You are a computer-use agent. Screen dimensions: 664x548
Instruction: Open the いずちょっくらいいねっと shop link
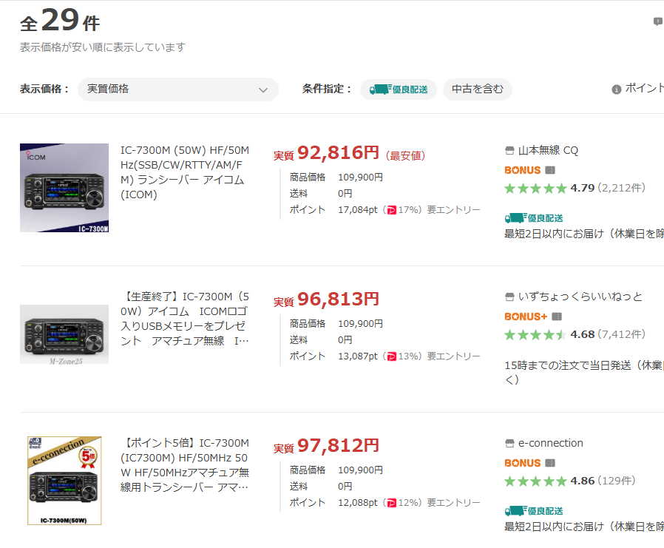pyautogui.click(x=580, y=297)
